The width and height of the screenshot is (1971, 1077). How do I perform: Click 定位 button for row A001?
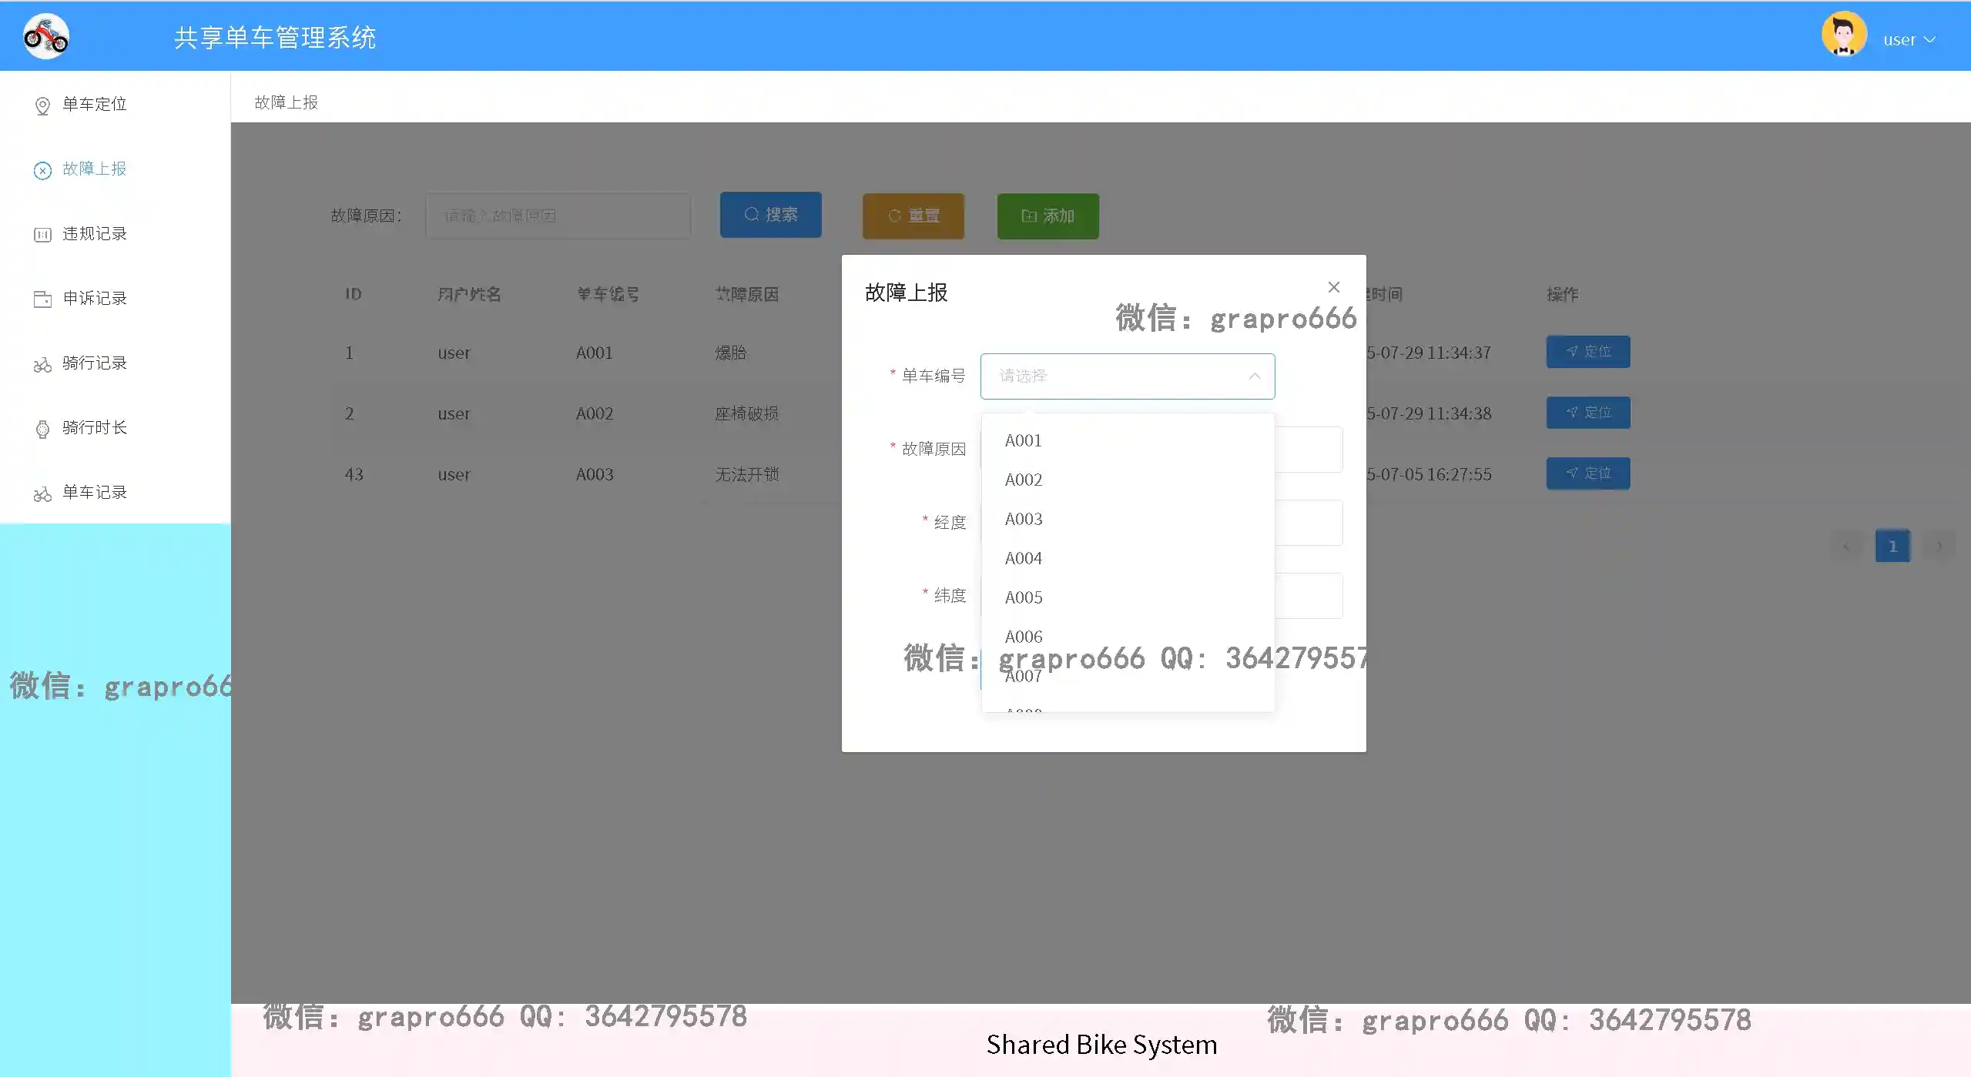pyautogui.click(x=1587, y=352)
